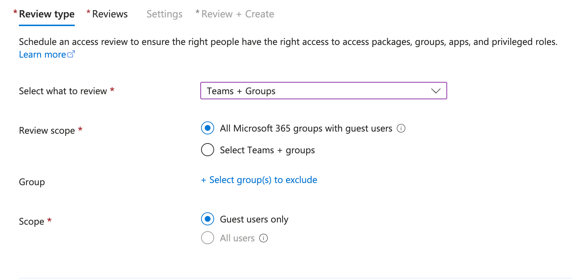The width and height of the screenshot is (572, 279).
Task: Jump to the Review + Create tab
Action: click(237, 14)
